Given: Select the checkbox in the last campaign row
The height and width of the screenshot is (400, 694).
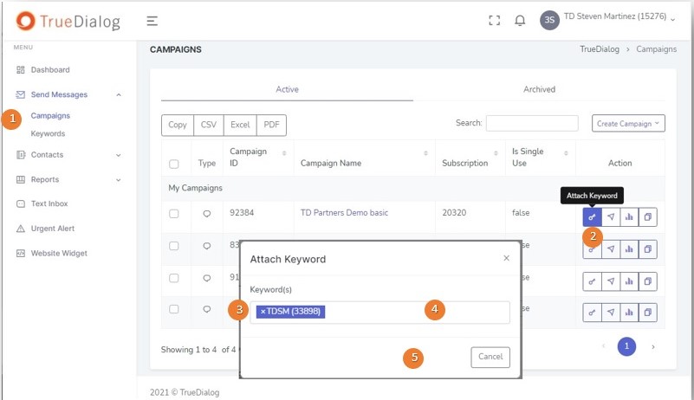Looking at the screenshot, I should [x=174, y=309].
